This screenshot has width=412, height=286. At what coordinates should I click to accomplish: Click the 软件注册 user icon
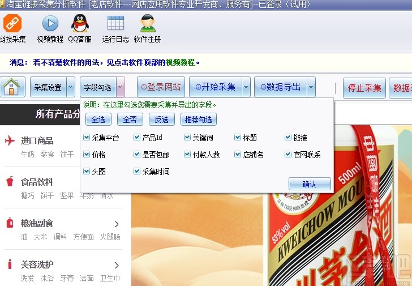(x=147, y=23)
